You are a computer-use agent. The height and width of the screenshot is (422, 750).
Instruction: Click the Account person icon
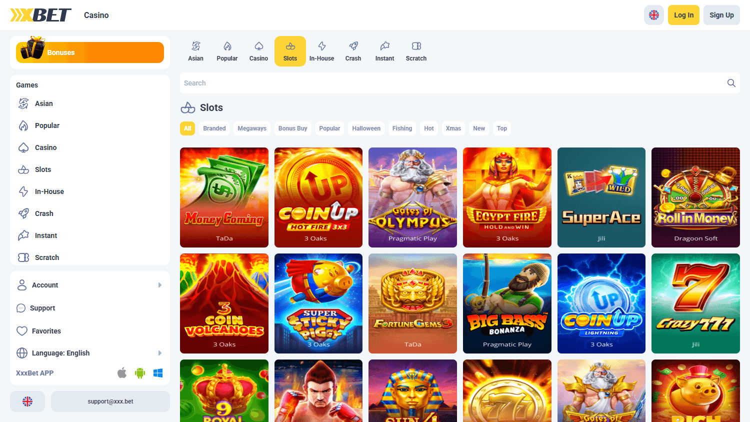(22, 285)
